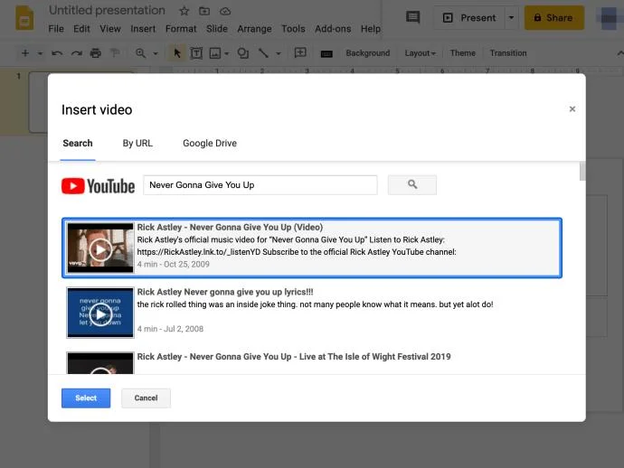Open the Arrange menu

pos(254,29)
